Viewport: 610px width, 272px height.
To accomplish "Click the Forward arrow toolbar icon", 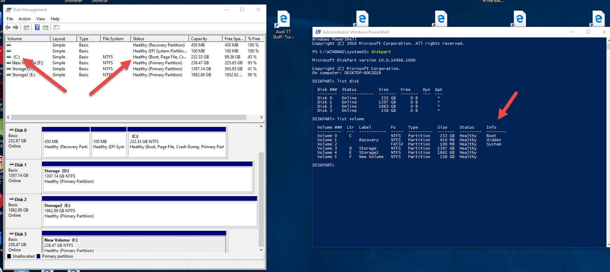I will pyautogui.click(x=16, y=28).
